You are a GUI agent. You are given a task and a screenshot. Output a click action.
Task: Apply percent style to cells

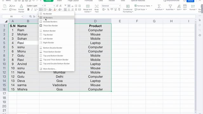click(108, 9)
